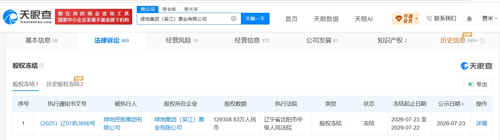The width and height of the screenshot is (500, 140).
Task: Click the Excel icon on 导出
Action: tap(471, 84)
